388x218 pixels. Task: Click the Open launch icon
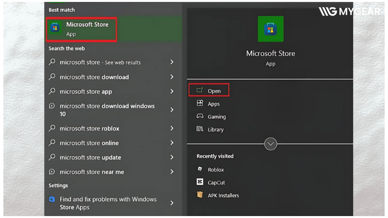200,90
